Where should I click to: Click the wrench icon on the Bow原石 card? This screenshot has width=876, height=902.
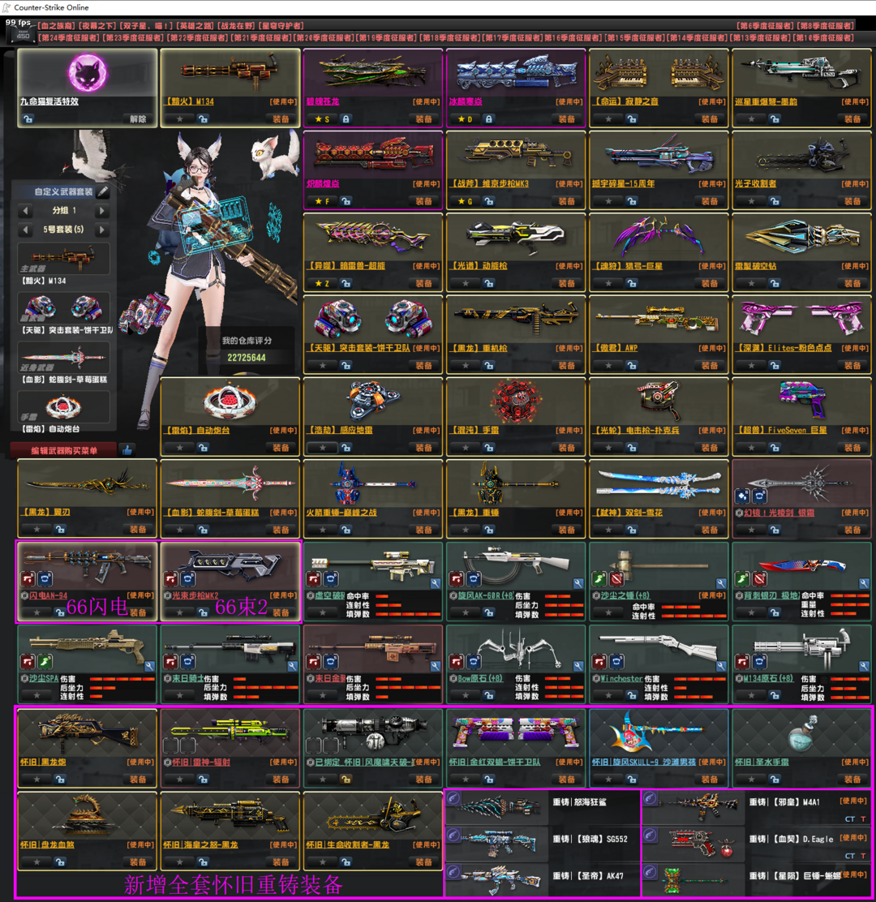click(578, 666)
